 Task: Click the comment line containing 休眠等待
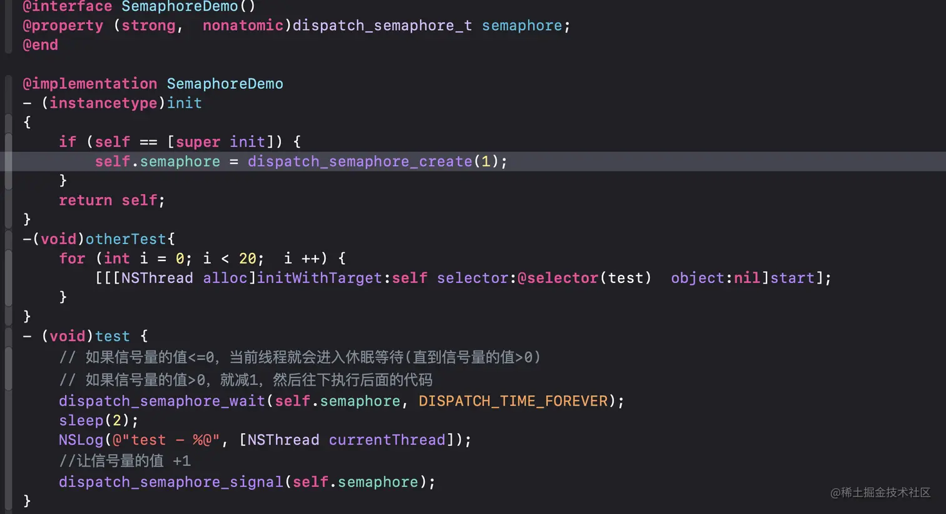pos(300,357)
